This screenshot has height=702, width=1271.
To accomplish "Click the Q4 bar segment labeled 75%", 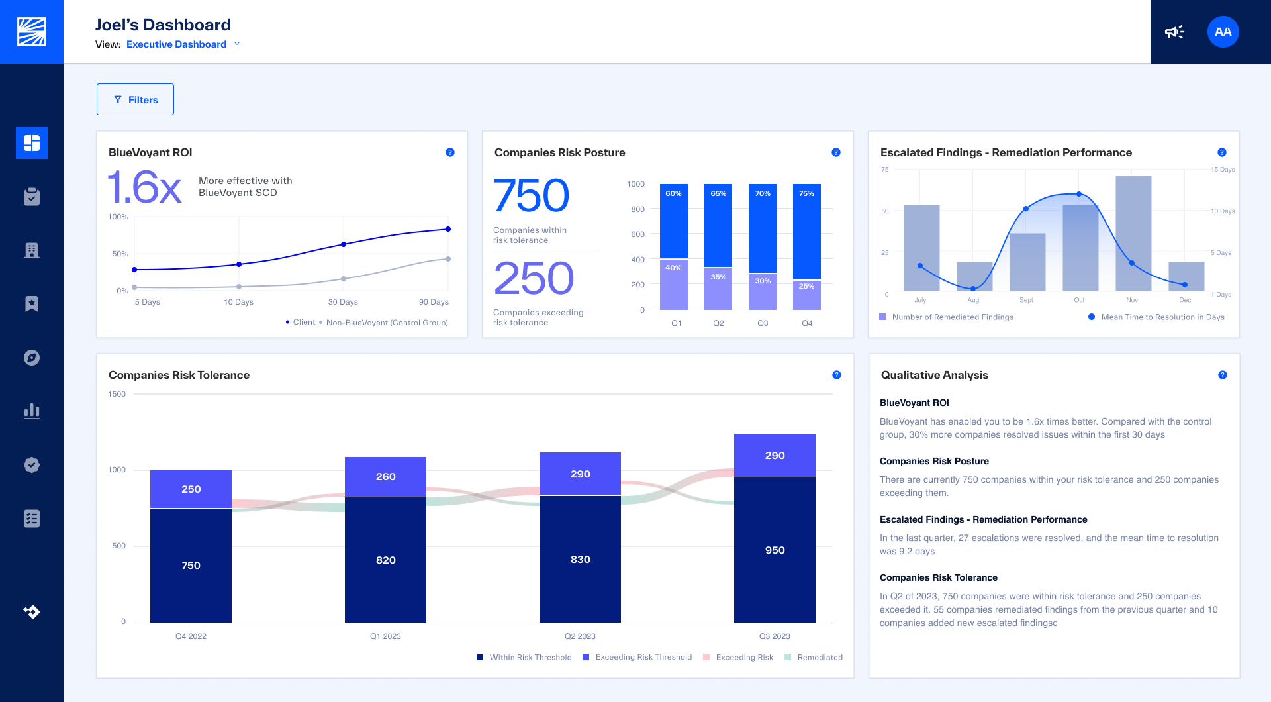I will [x=806, y=232].
